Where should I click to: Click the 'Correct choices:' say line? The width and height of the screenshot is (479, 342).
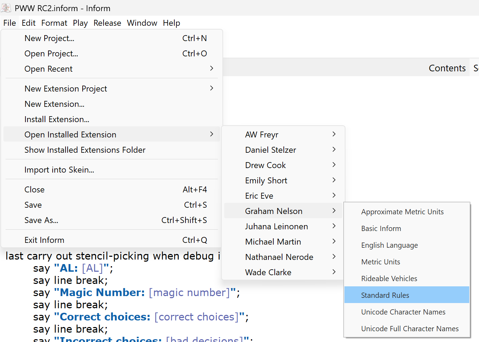click(x=141, y=317)
